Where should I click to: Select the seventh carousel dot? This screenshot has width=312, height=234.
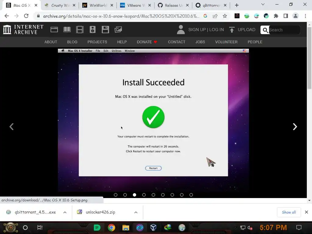click(172, 195)
